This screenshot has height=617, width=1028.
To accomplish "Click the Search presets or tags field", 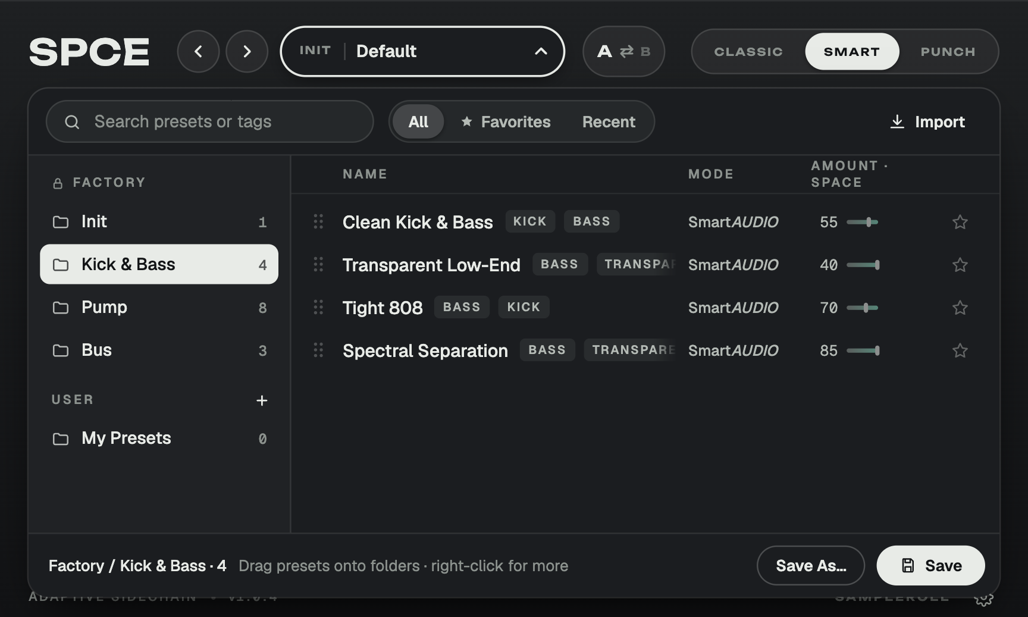I will (x=209, y=122).
